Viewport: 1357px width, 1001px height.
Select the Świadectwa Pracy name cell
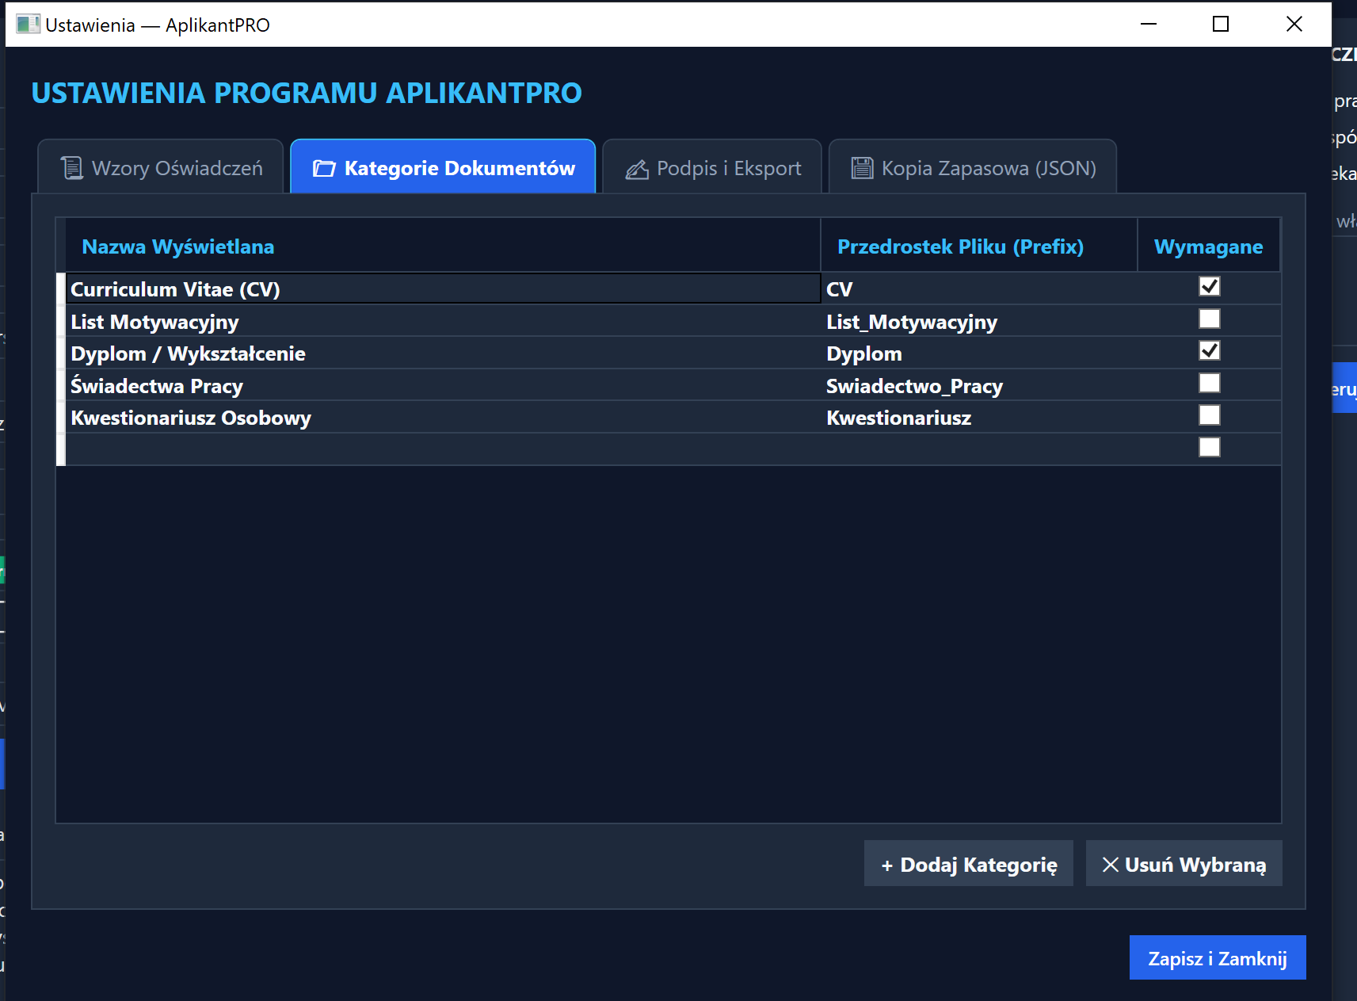(x=443, y=385)
